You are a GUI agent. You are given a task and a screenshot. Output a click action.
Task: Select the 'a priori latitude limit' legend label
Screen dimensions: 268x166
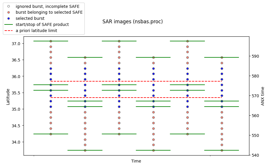36,31
